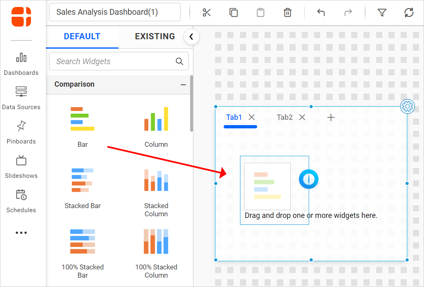This screenshot has height=287, width=424.
Task: Switch to the EXISTING widgets tab
Action: pos(155,36)
